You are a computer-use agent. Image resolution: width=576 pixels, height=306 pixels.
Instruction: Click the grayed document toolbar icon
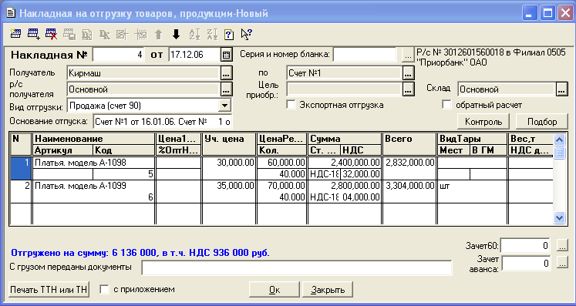coord(86,34)
